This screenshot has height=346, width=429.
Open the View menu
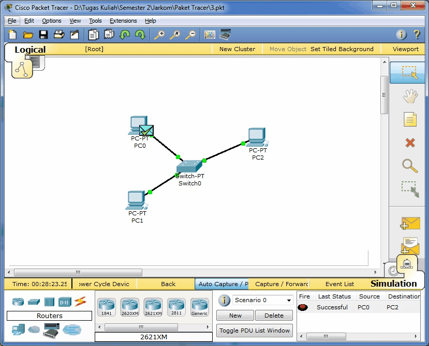tap(75, 21)
